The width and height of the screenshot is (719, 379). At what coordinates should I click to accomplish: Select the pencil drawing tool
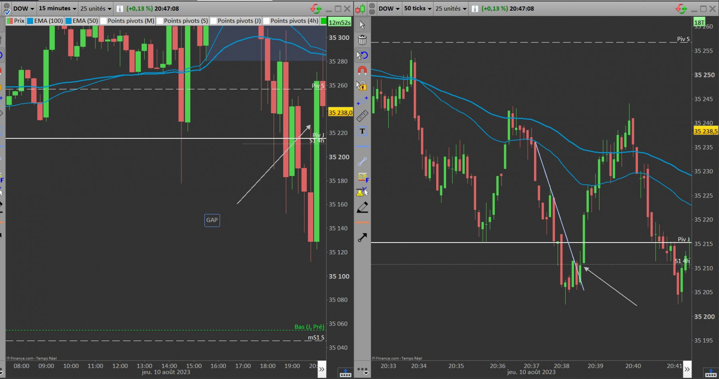point(362,207)
